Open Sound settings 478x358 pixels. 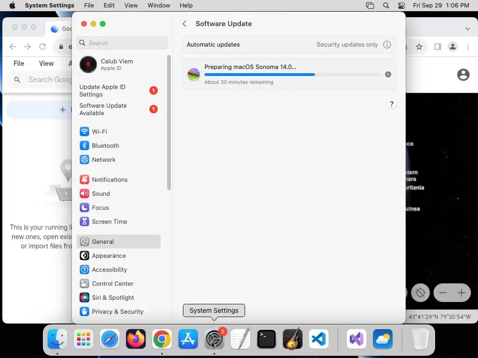point(118,193)
